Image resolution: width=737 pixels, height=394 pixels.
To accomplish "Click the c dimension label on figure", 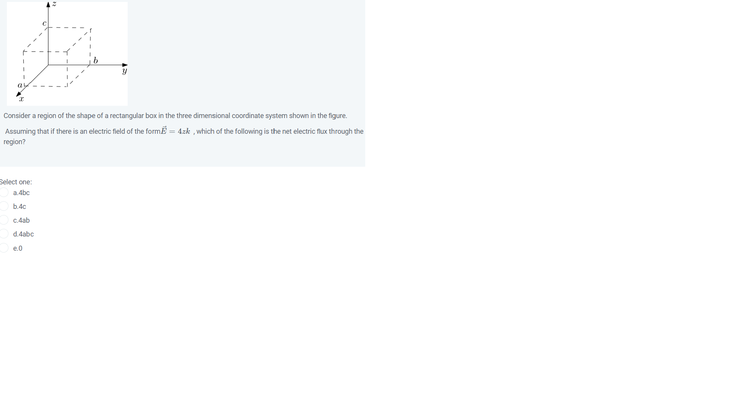I will click(44, 23).
